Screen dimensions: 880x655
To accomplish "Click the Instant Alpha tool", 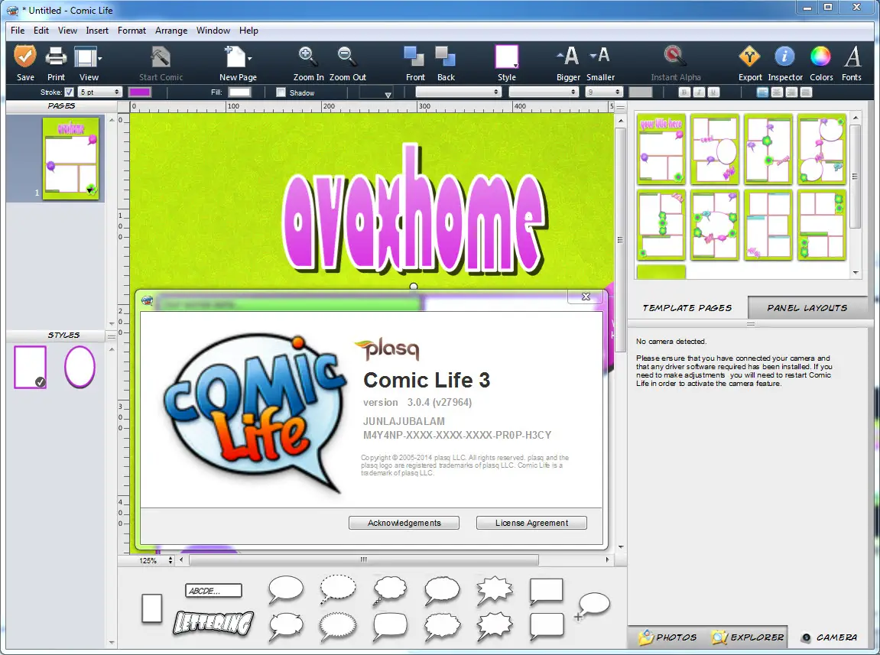I will click(674, 56).
